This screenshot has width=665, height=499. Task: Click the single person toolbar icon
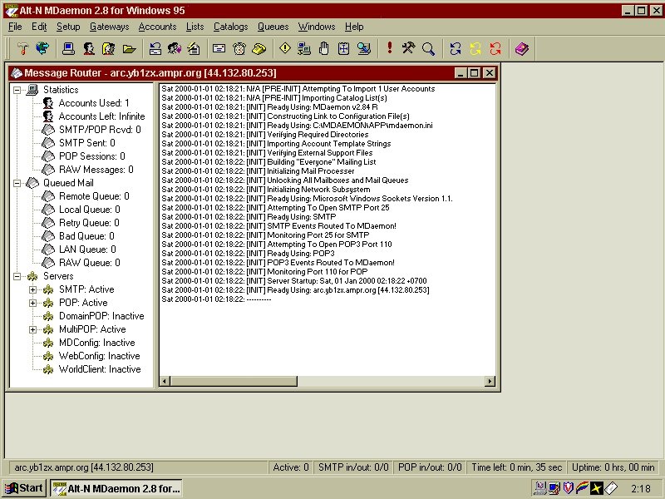(x=89, y=49)
